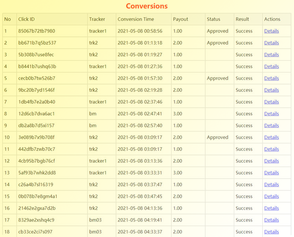
Task: View Details of row 10 conversion
Action: [x=271, y=137]
